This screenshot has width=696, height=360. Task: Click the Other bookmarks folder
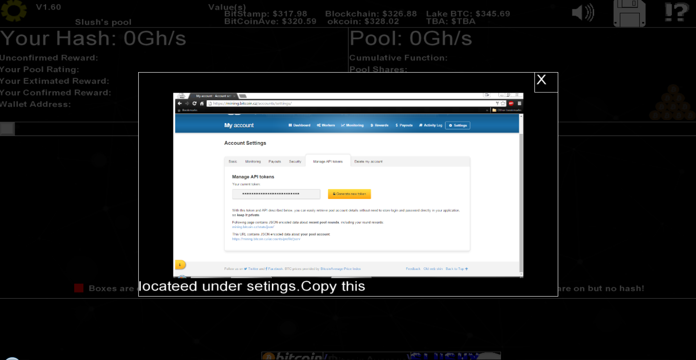[506, 110]
